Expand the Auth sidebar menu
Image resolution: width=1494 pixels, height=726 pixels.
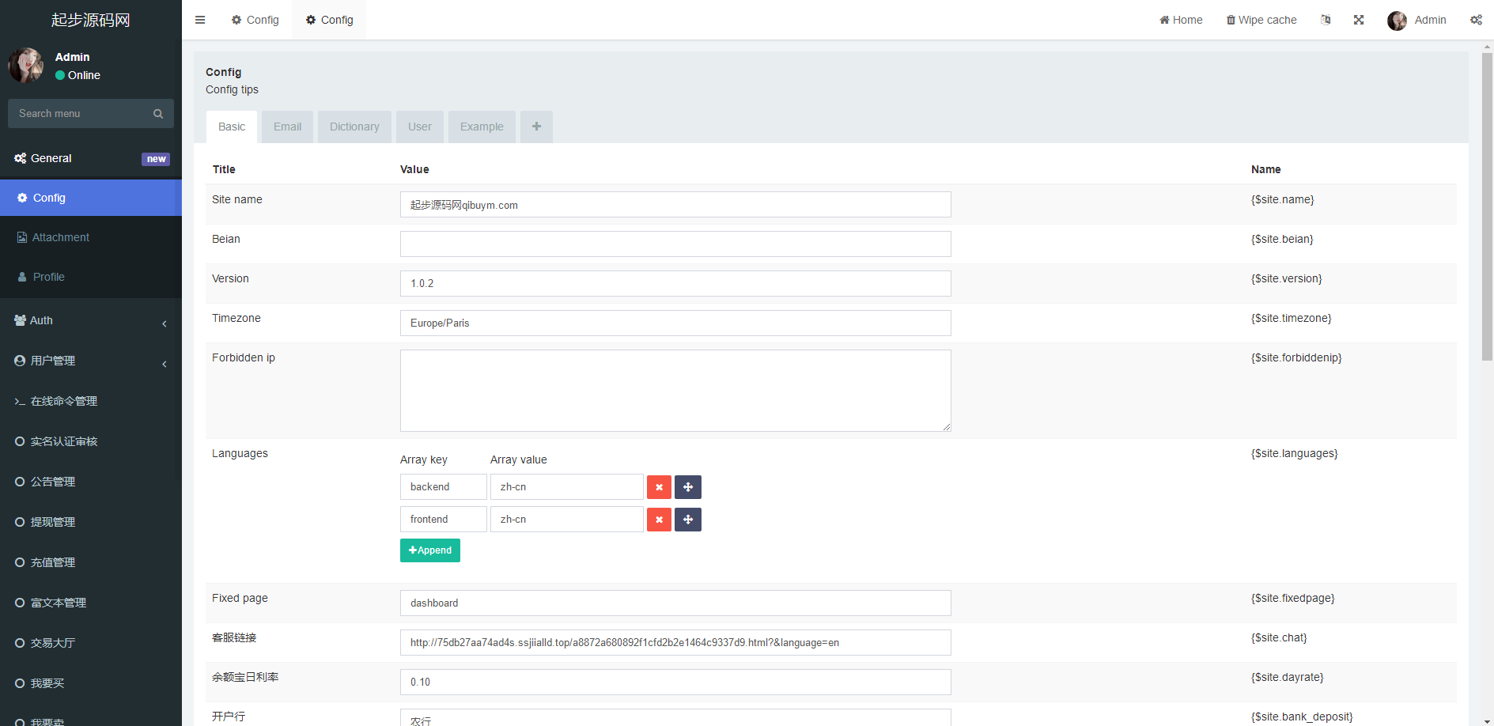click(90, 320)
